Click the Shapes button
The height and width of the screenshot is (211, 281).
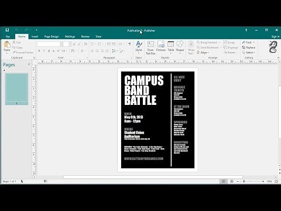180,47
